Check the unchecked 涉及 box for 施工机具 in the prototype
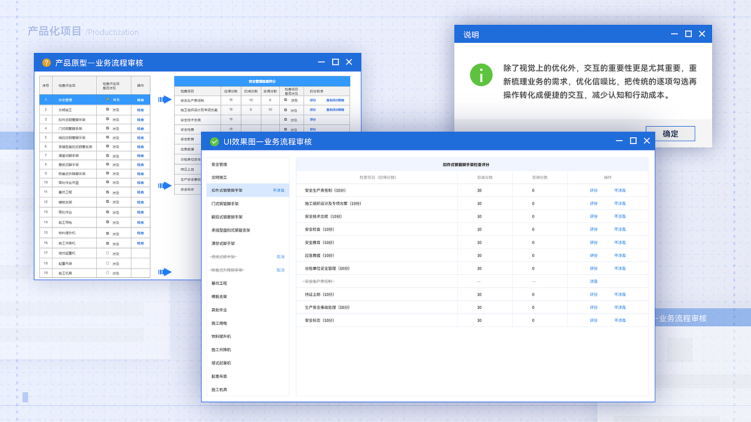Image resolution: width=751 pixels, height=422 pixels. click(107, 273)
